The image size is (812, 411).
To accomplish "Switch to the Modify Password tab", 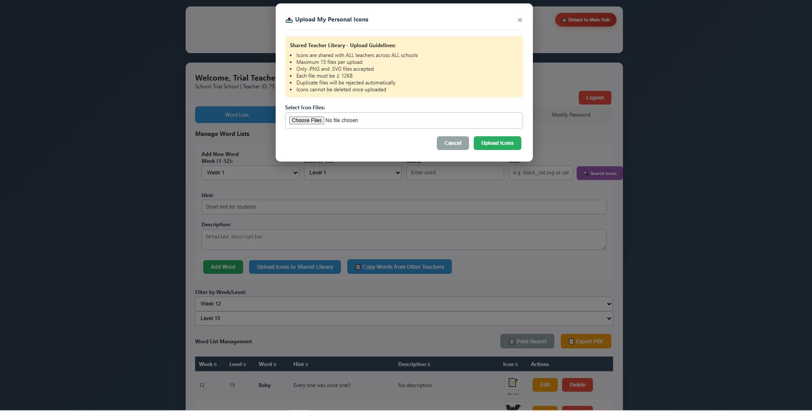I will [x=571, y=115].
